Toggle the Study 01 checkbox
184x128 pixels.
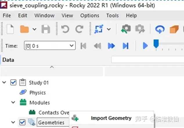[x=13, y=82]
